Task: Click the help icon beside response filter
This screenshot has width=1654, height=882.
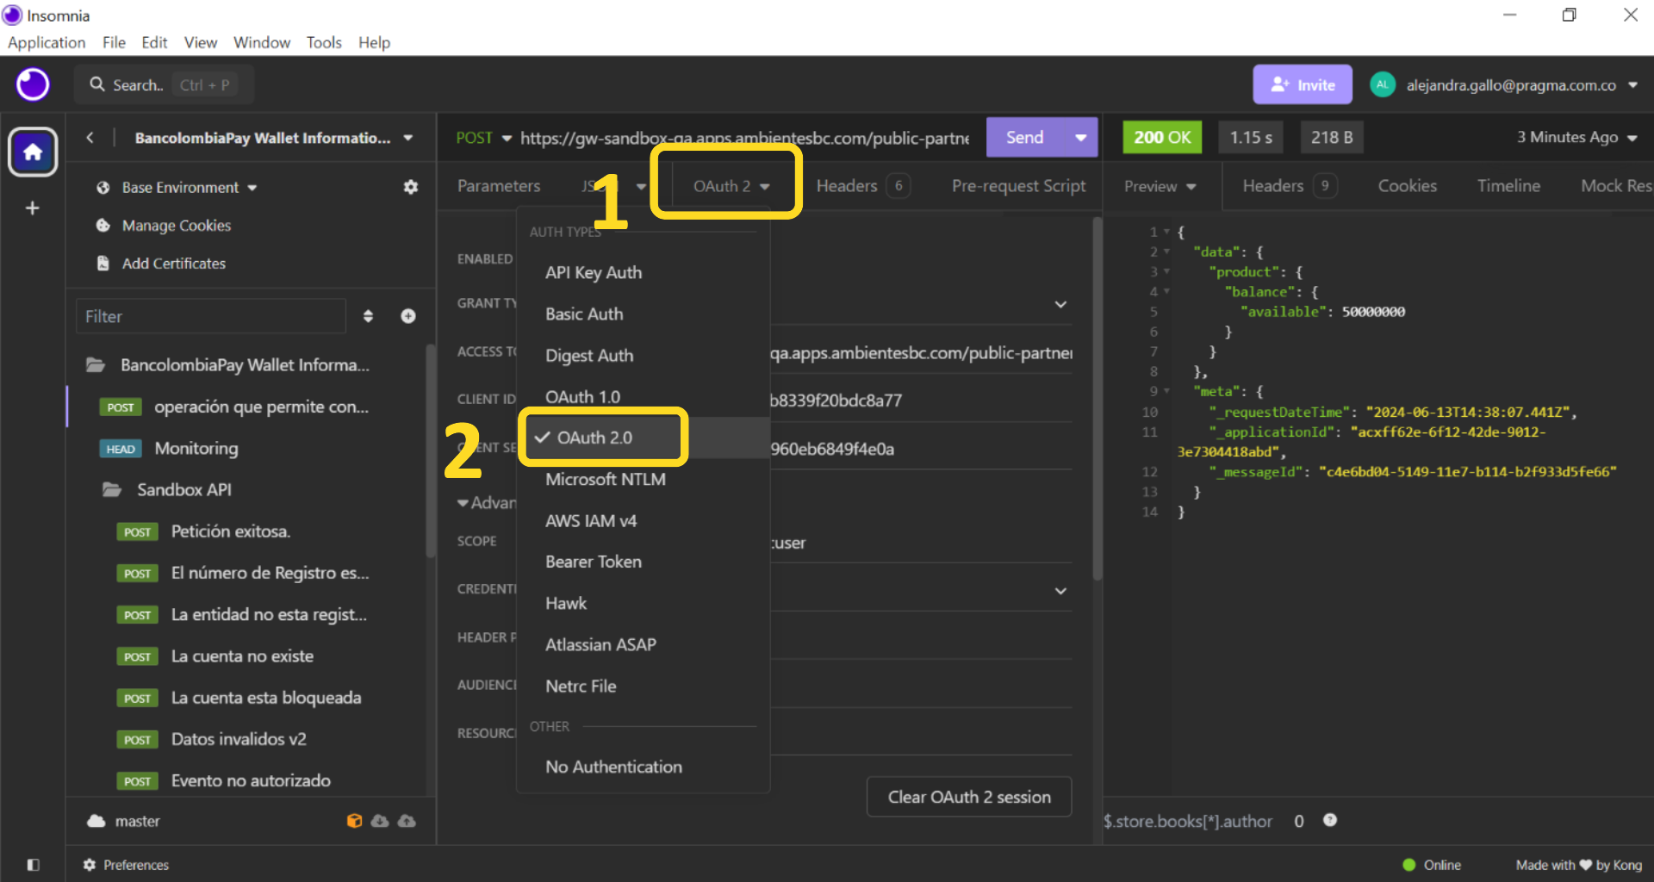Action: pos(1330,820)
